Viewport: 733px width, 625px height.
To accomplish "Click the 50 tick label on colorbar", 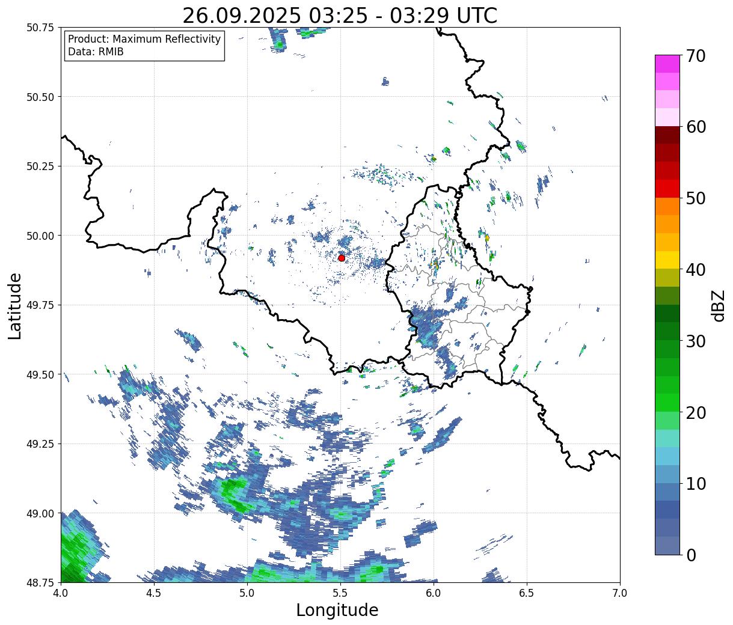I will click(x=696, y=198).
